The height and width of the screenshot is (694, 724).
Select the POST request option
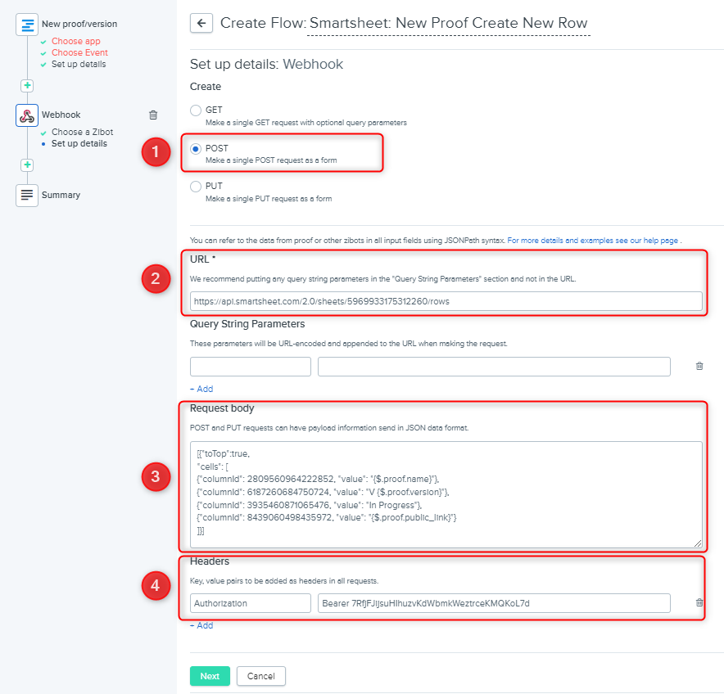coord(196,149)
